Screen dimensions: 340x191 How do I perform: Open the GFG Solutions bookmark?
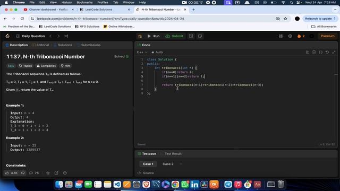click(87, 27)
